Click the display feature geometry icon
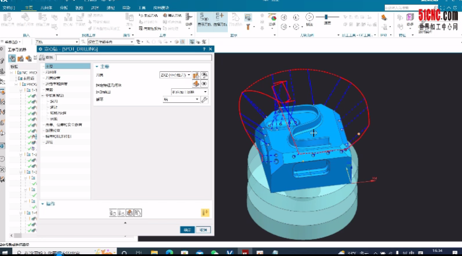 click(x=204, y=84)
